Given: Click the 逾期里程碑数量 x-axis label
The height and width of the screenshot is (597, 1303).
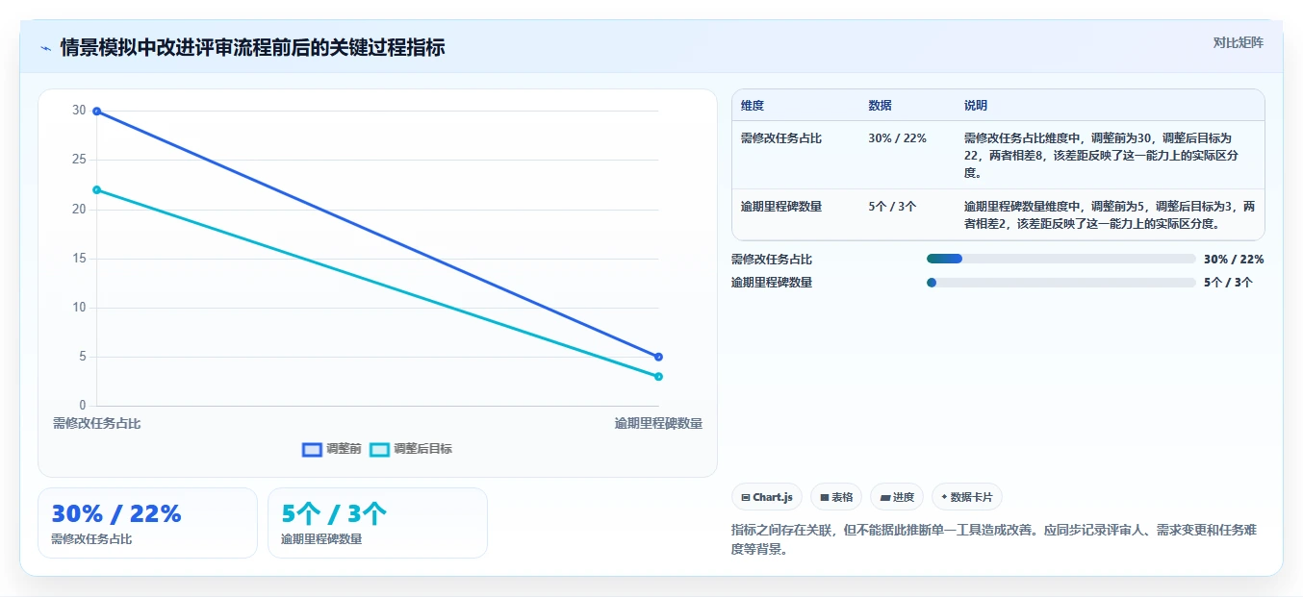Looking at the screenshot, I should click(658, 423).
